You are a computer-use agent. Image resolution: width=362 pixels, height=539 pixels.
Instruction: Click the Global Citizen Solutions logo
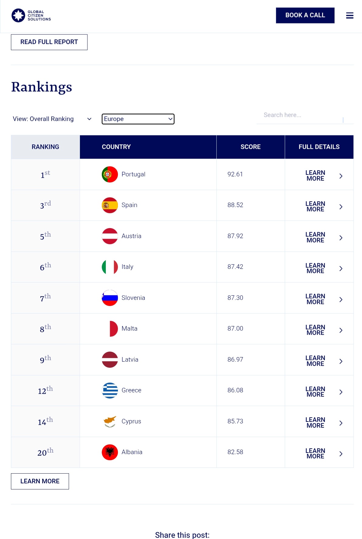coord(31,16)
